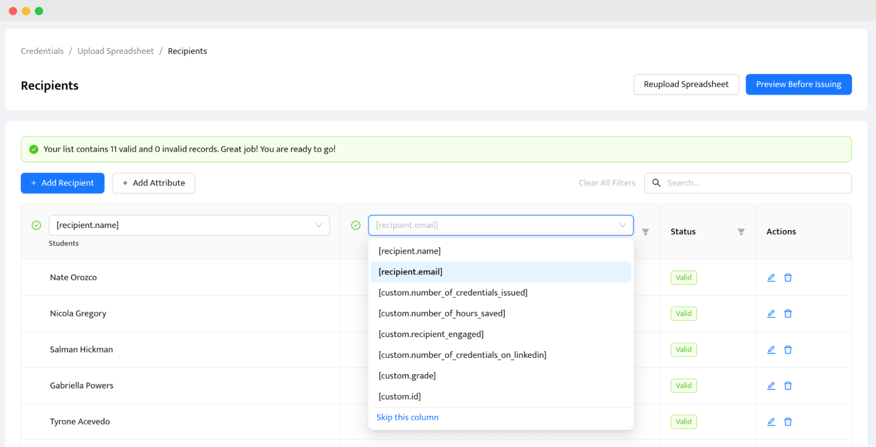Viewport: 876px width, 447px height.
Task: Delete Gabriella Powers with trash icon
Action: (x=787, y=386)
